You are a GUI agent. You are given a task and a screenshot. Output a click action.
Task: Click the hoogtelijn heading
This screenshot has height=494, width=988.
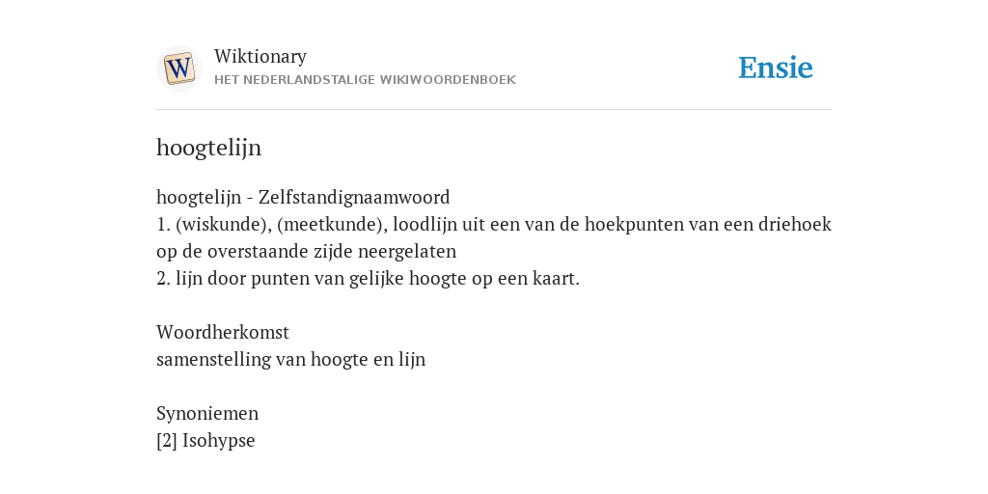coord(208,148)
